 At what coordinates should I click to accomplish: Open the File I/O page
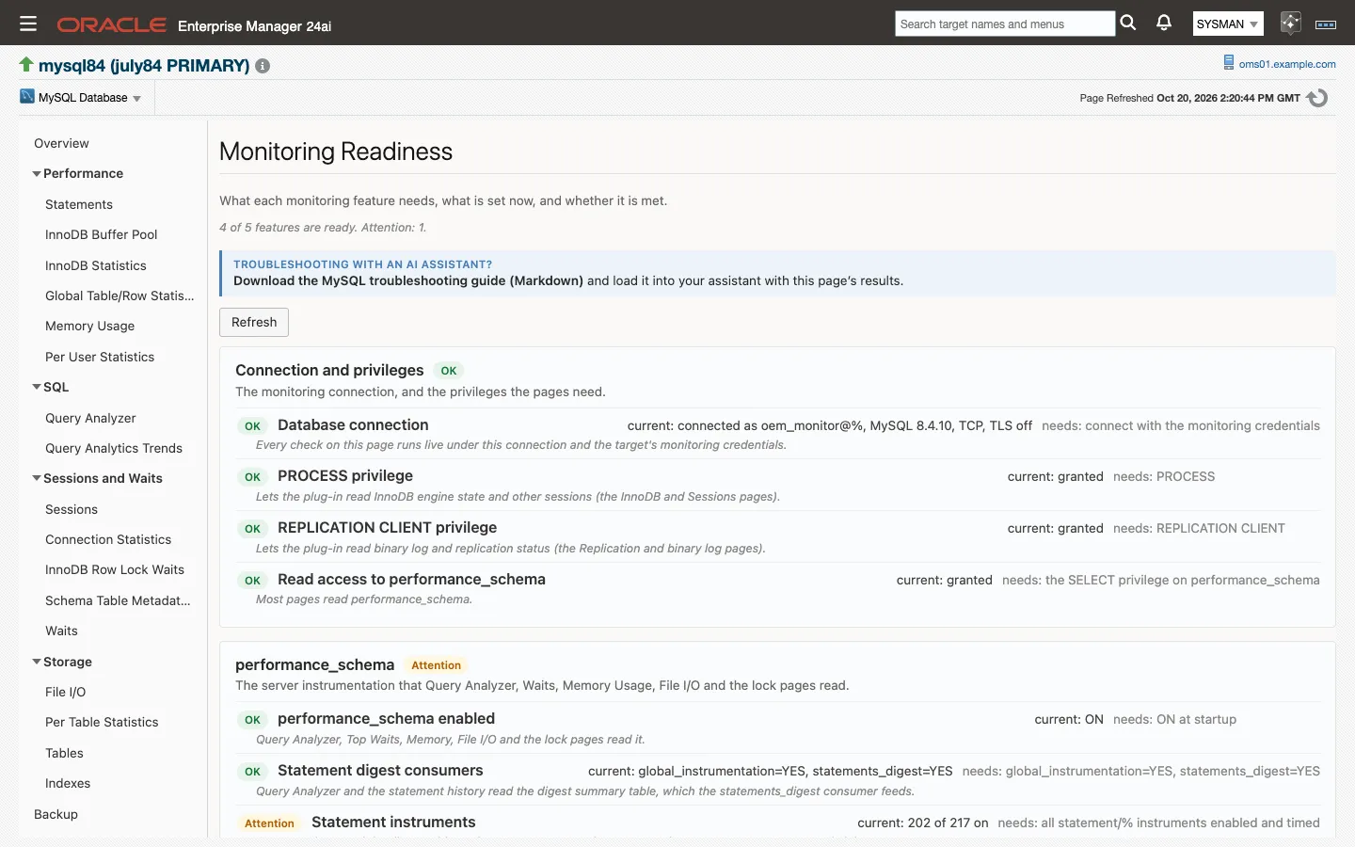click(x=65, y=692)
